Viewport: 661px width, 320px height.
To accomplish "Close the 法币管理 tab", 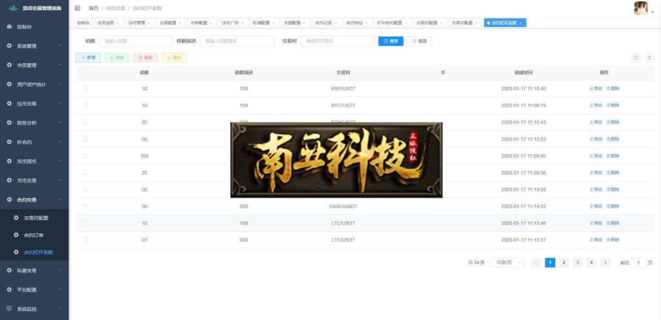I will pyautogui.click(x=148, y=23).
